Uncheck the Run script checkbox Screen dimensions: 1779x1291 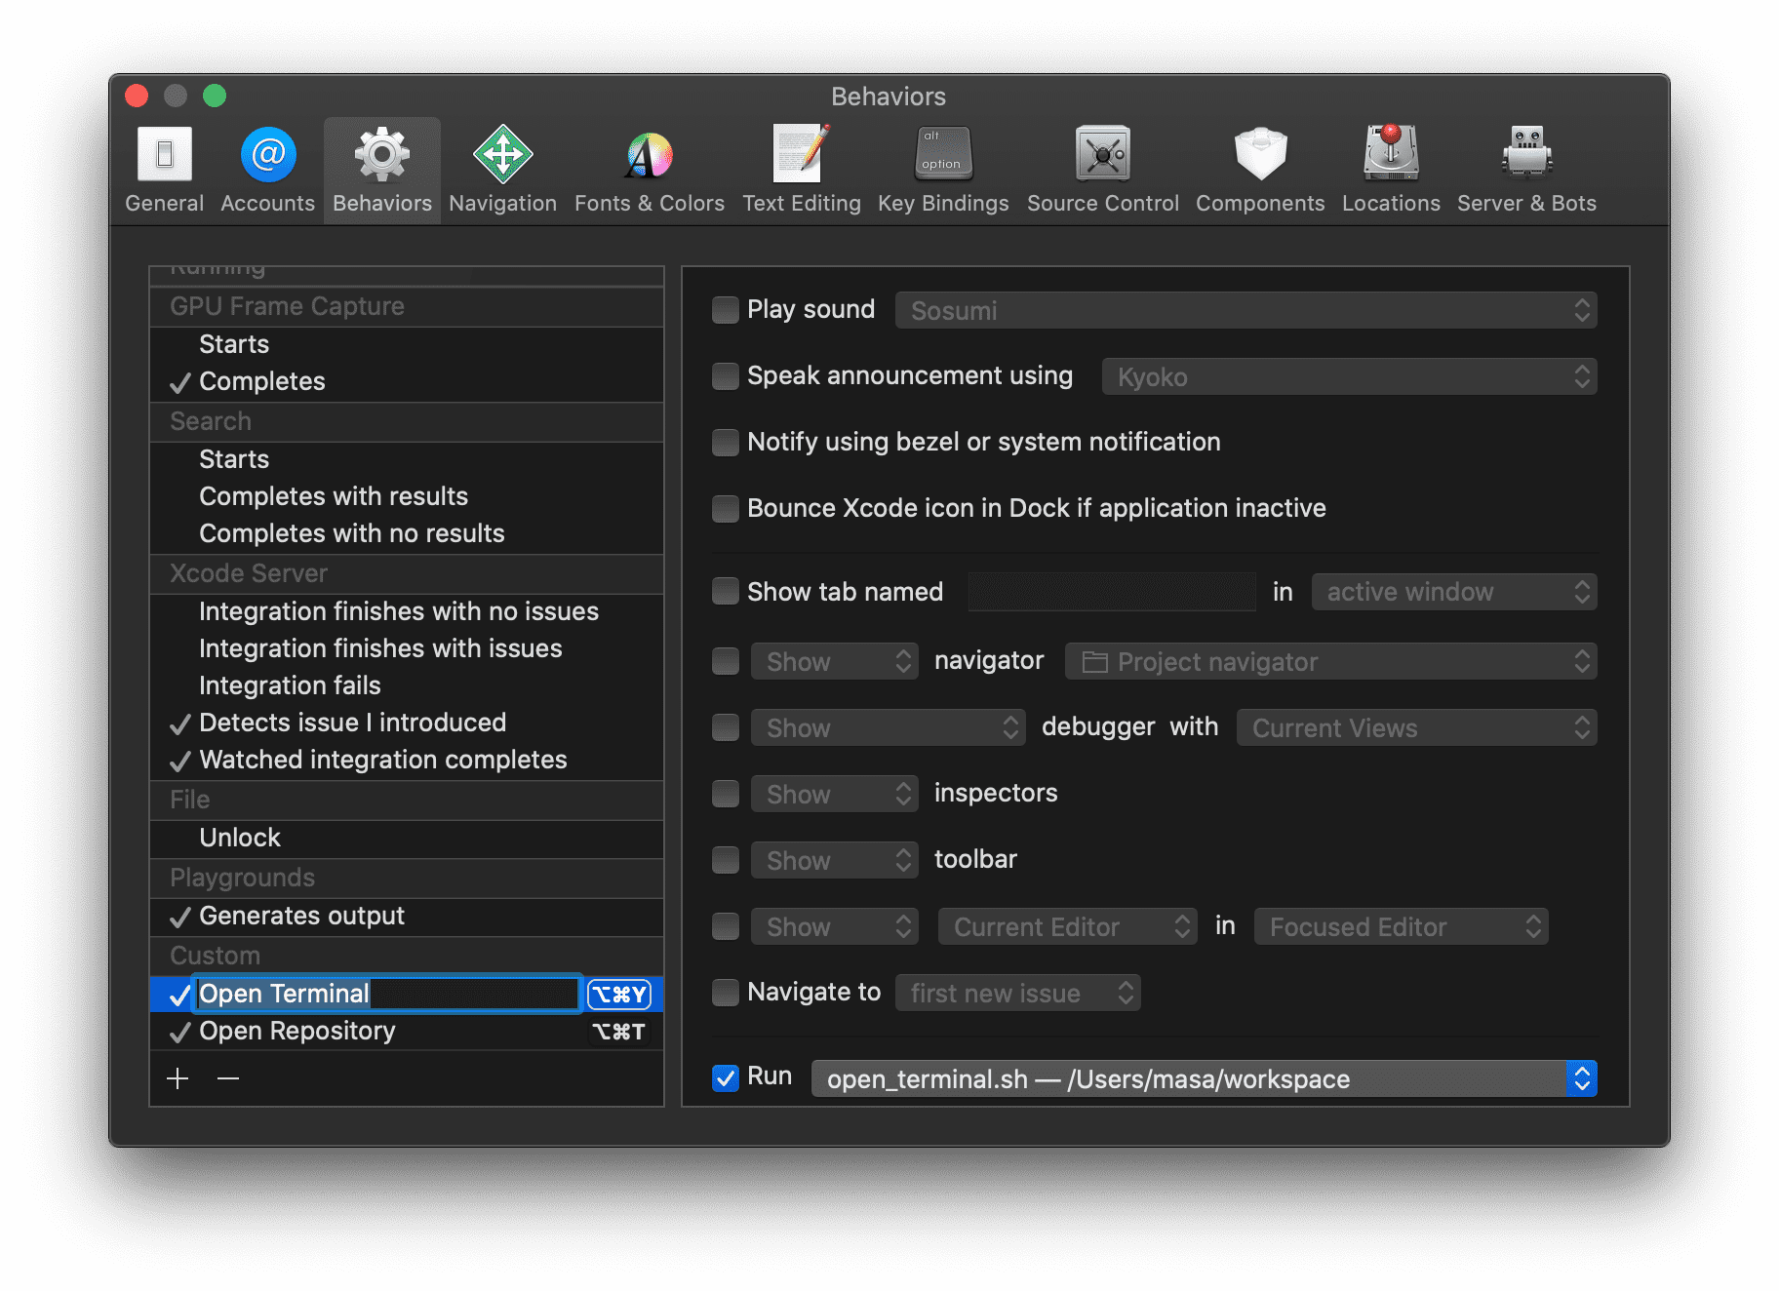[x=725, y=1077]
